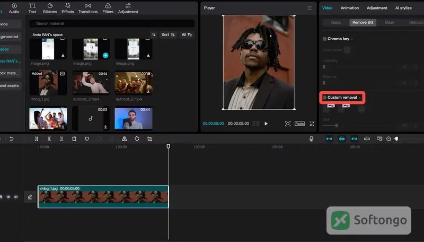The width and height of the screenshot is (424, 242).
Task: Click the Search material input field
Action: point(112,23)
